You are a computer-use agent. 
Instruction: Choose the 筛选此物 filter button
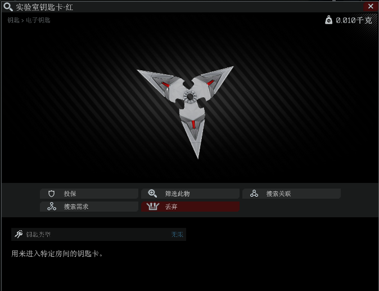190,194
